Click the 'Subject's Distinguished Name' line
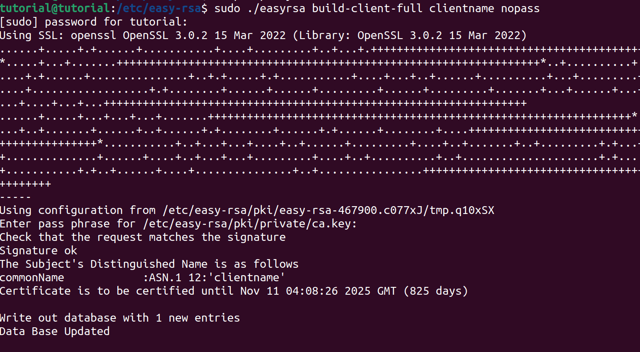Screen dimensions: 640x352 [x=149, y=264]
